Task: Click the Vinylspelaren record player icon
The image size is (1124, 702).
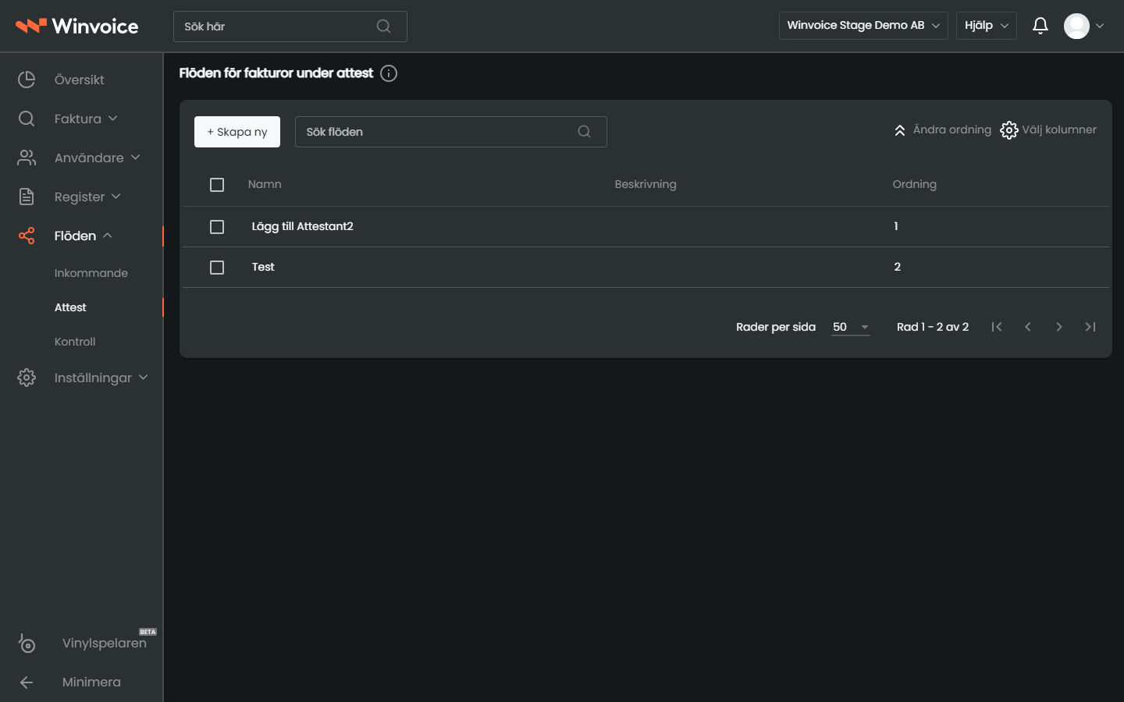Action: click(x=27, y=643)
